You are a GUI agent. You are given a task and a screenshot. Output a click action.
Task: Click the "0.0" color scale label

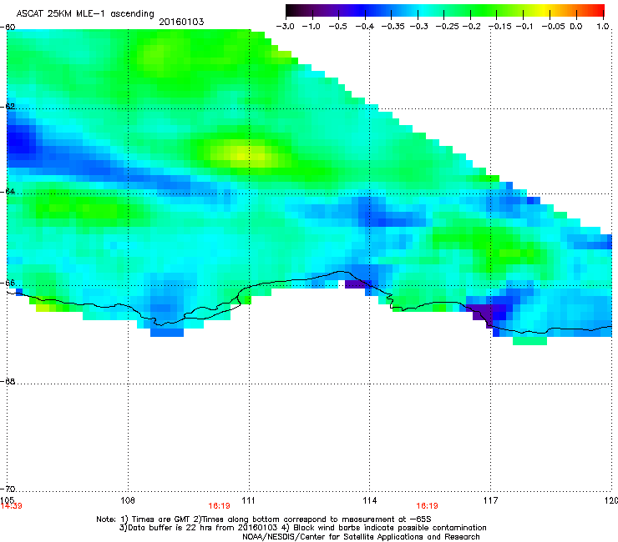[576, 27]
